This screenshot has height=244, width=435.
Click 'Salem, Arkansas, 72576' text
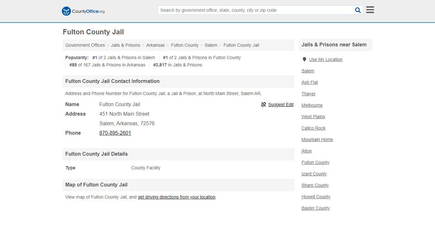(x=127, y=123)
